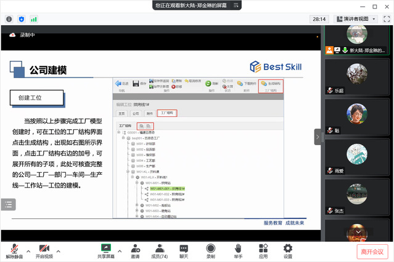Click the meeting info icon at top left
The height and width of the screenshot is (262, 394).
[x=9, y=19]
